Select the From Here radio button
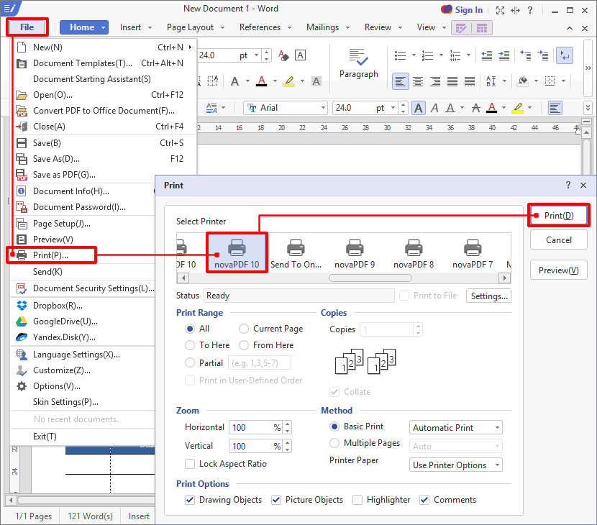This screenshot has width=597, height=525. click(x=244, y=345)
